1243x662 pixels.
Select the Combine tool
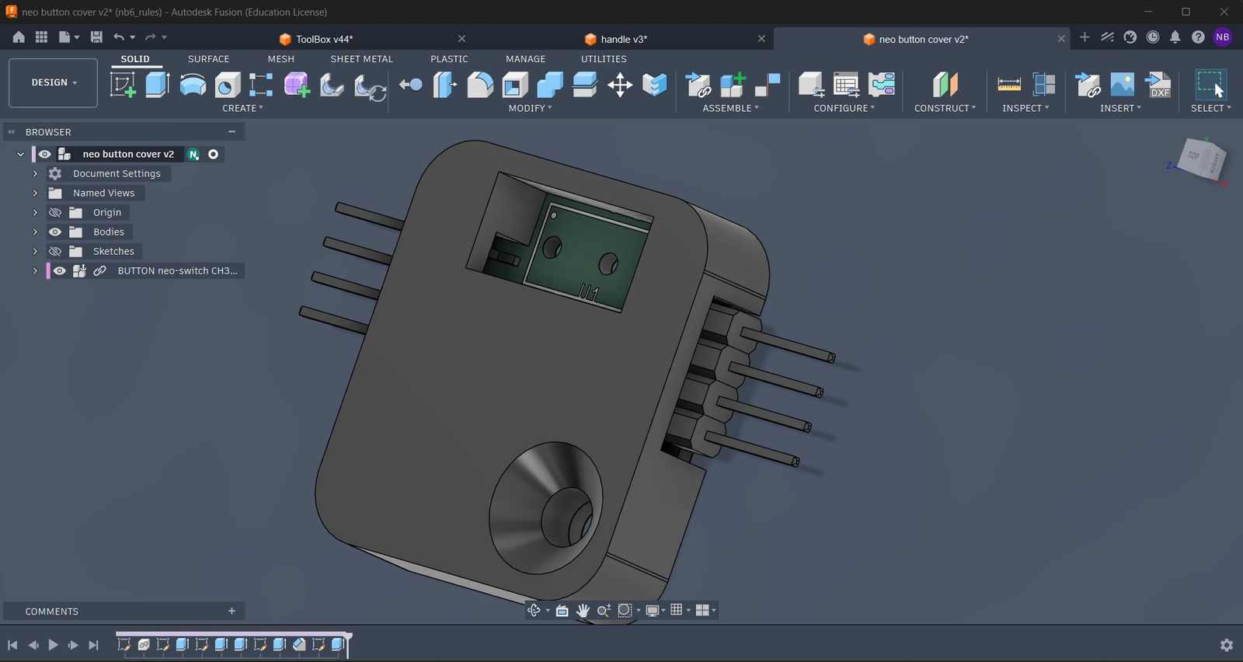coord(550,85)
